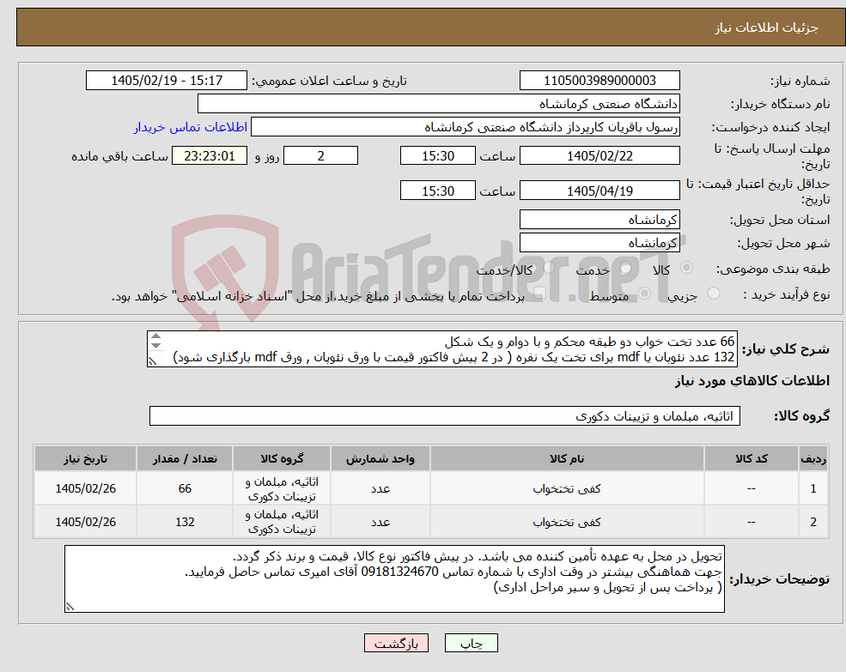Click the شرح کلی نیاز text area

tap(441, 349)
